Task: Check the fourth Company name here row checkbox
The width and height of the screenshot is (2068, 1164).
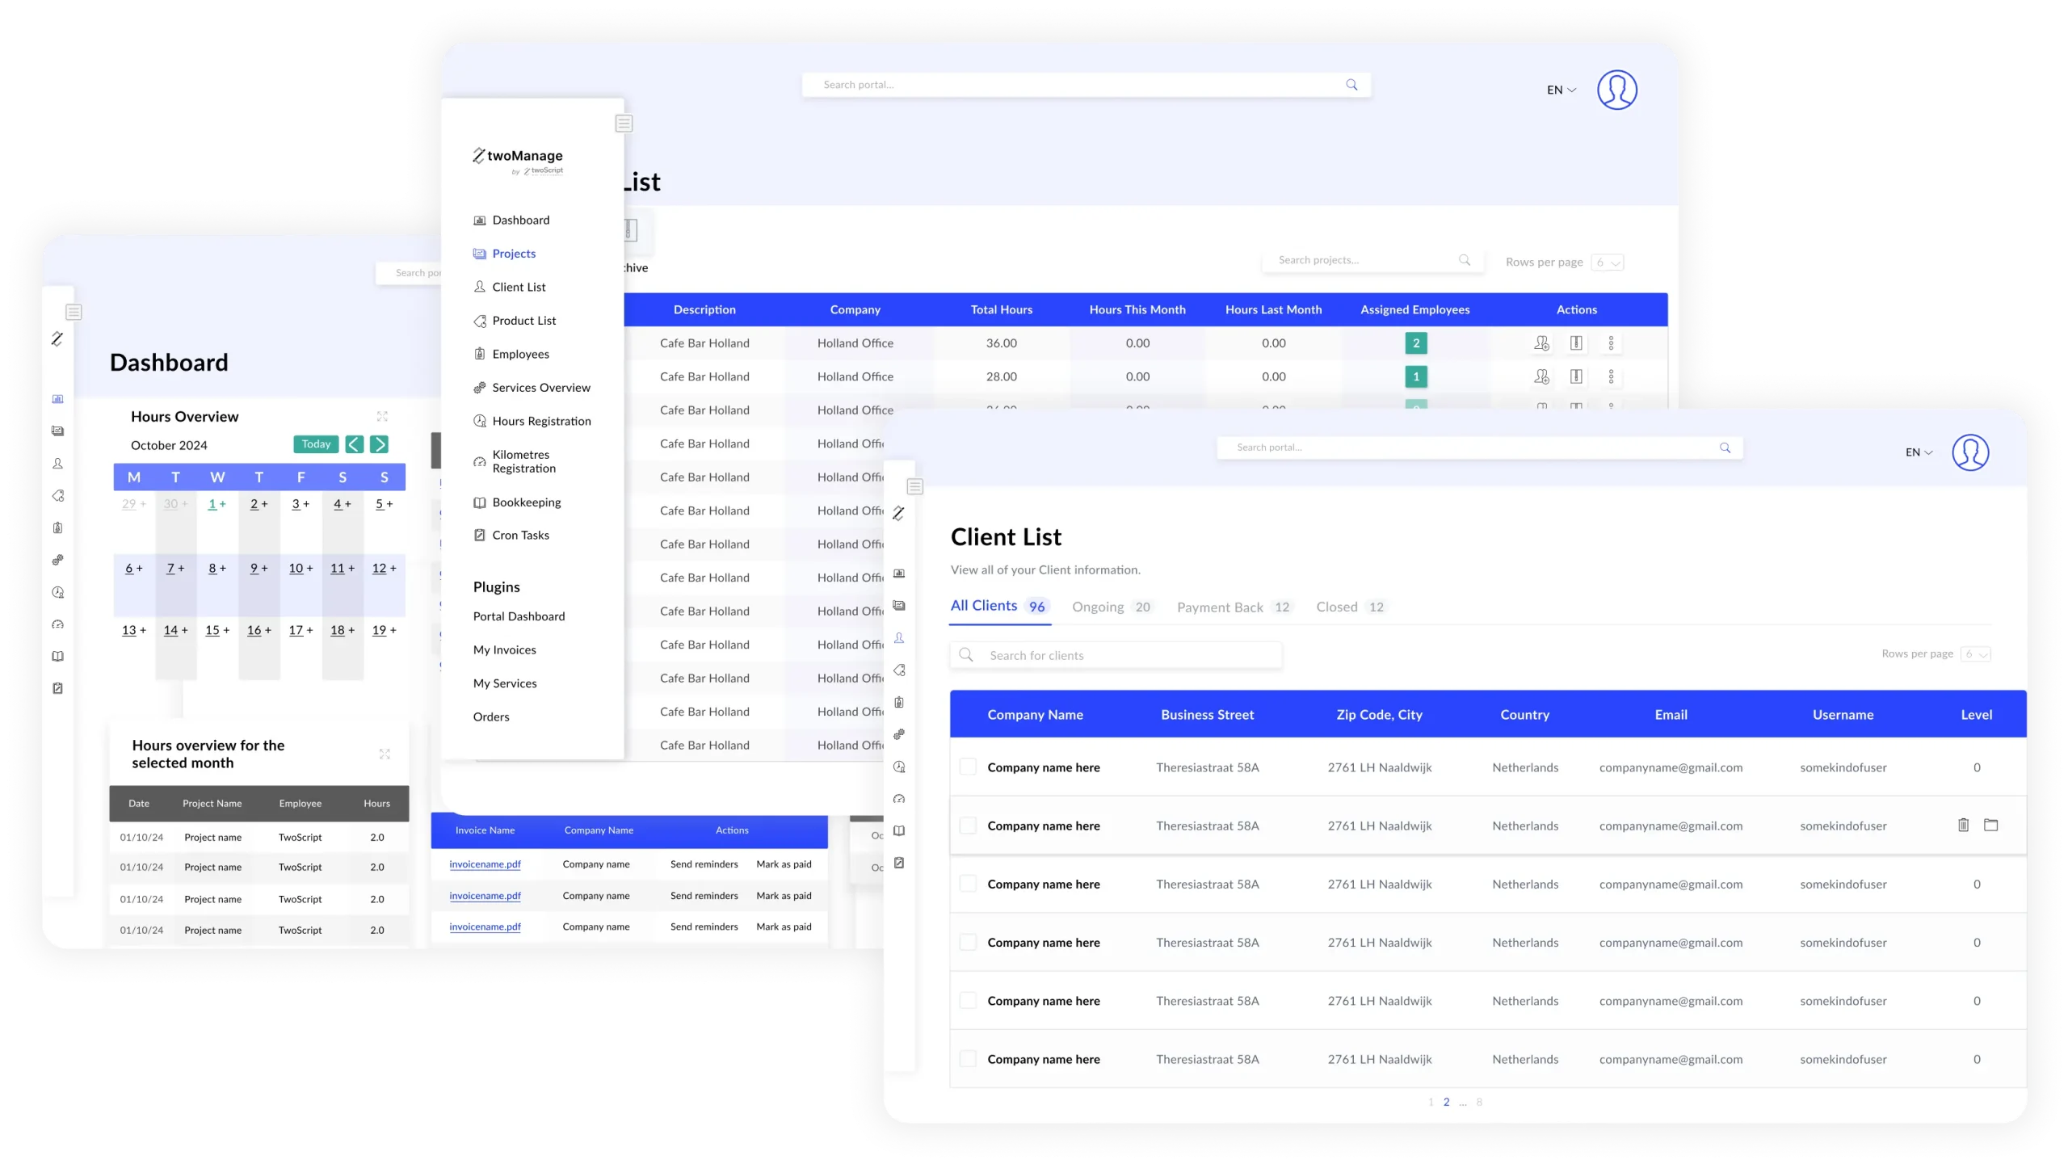Action: 968,942
